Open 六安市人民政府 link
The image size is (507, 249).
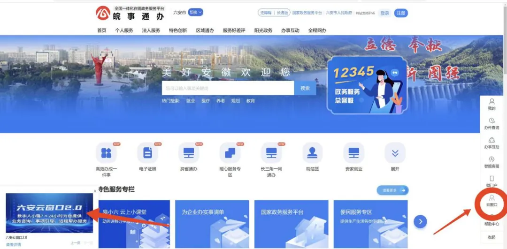(x=339, y=13)
